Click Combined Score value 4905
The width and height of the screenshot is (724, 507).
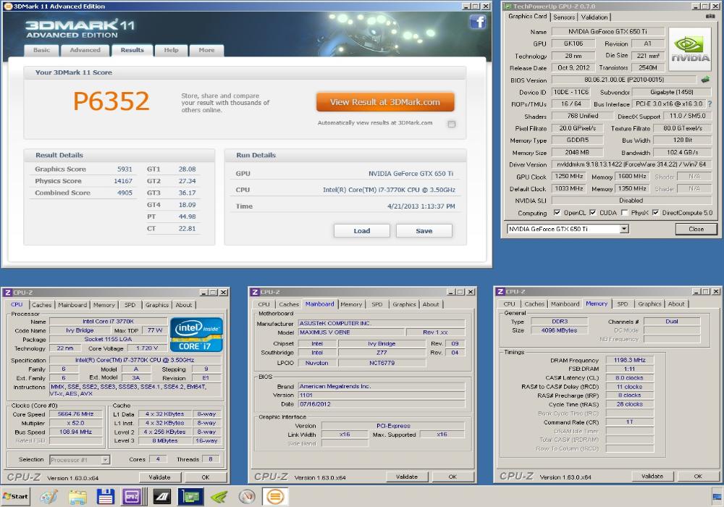[x=125, y=193]
